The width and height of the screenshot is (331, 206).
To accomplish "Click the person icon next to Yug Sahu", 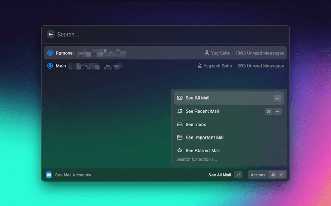I will click(x=207, y=53).
